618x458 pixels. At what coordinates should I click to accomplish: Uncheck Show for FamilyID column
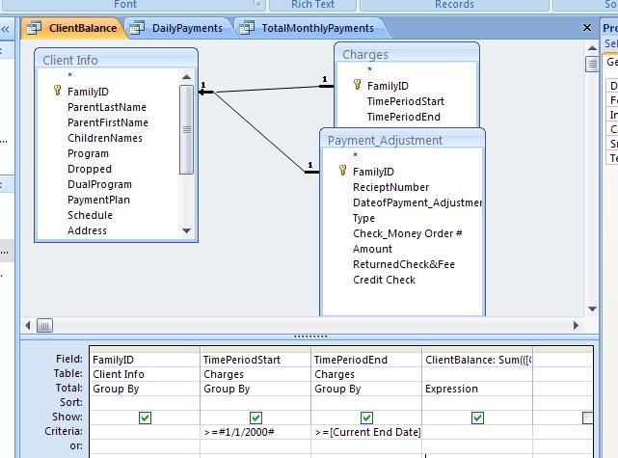[x=145, y=418]
